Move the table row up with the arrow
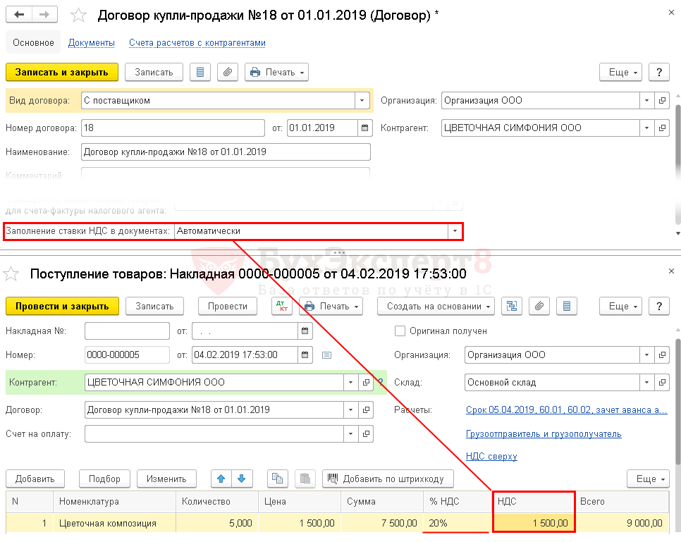The image size is (681, 542). 221,479
